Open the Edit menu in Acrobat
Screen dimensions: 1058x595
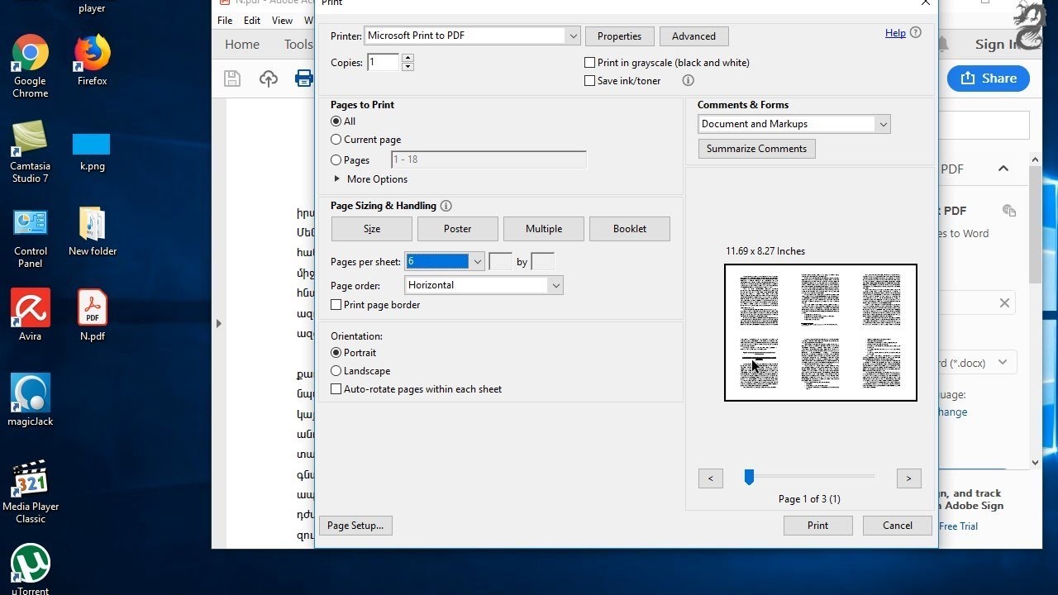pyautogui.click(x=252, y=21)
